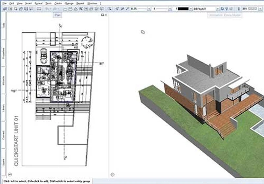
Task: Click the compass icon in the 3D view corner
Action: tap(113, 174)
